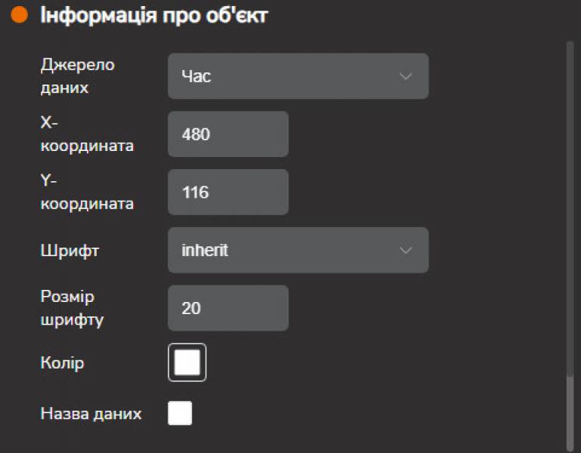Click the vertical scrollbar track of the panel
581x453 pixels.
(570, 189)
